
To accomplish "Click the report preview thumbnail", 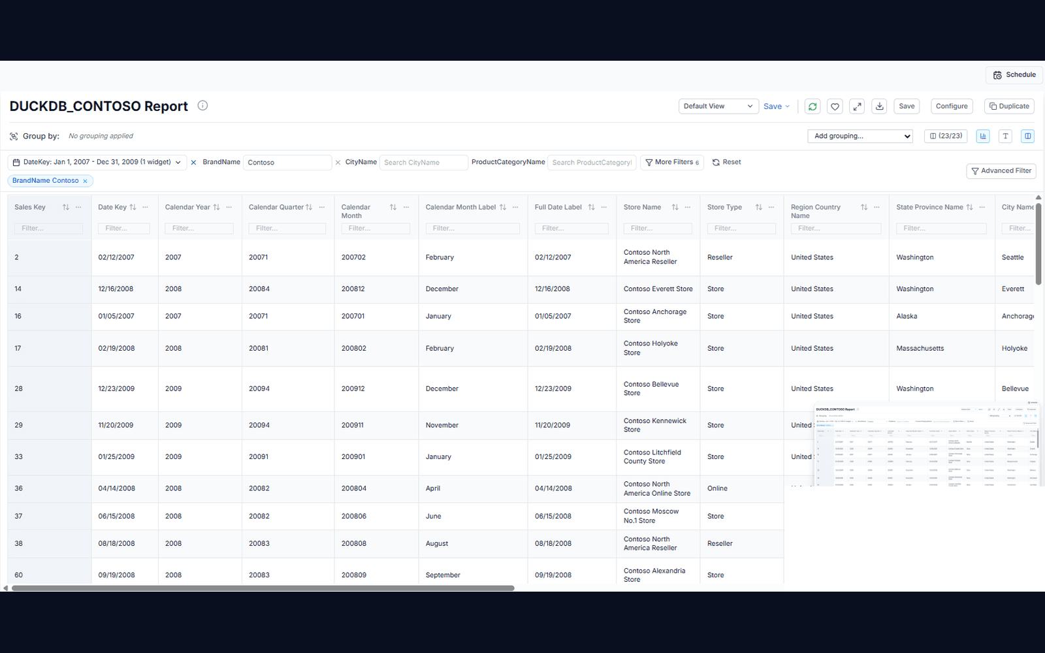I will pyautogui.click(x=926, y=445).
